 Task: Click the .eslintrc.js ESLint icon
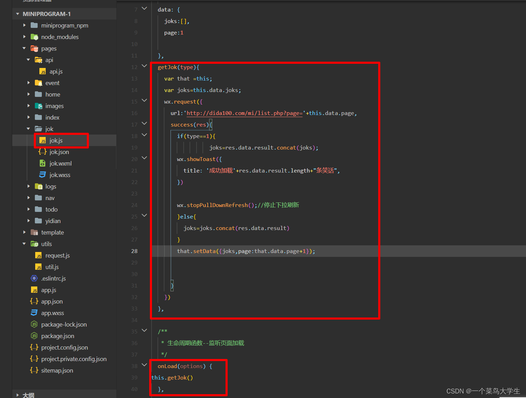click(34, 278)
